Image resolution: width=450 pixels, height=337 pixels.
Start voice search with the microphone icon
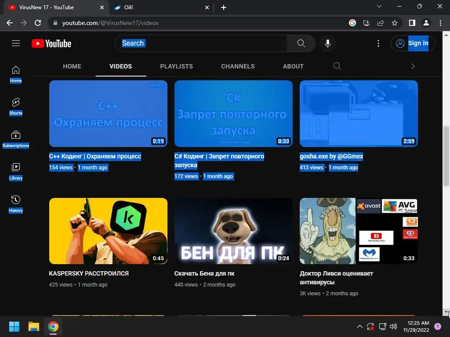click(328, 43)
